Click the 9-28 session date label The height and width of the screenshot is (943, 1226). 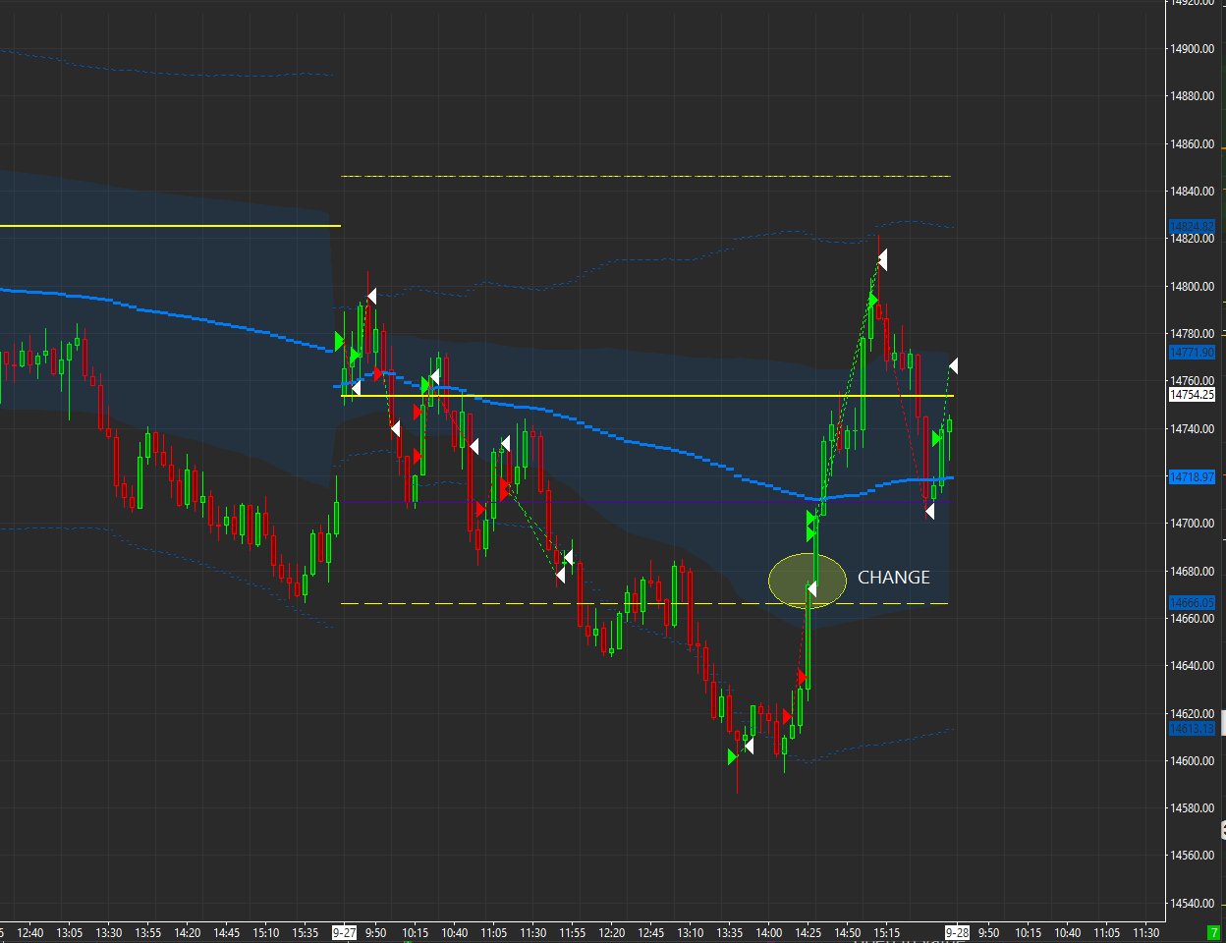click(x=957, y=933)
